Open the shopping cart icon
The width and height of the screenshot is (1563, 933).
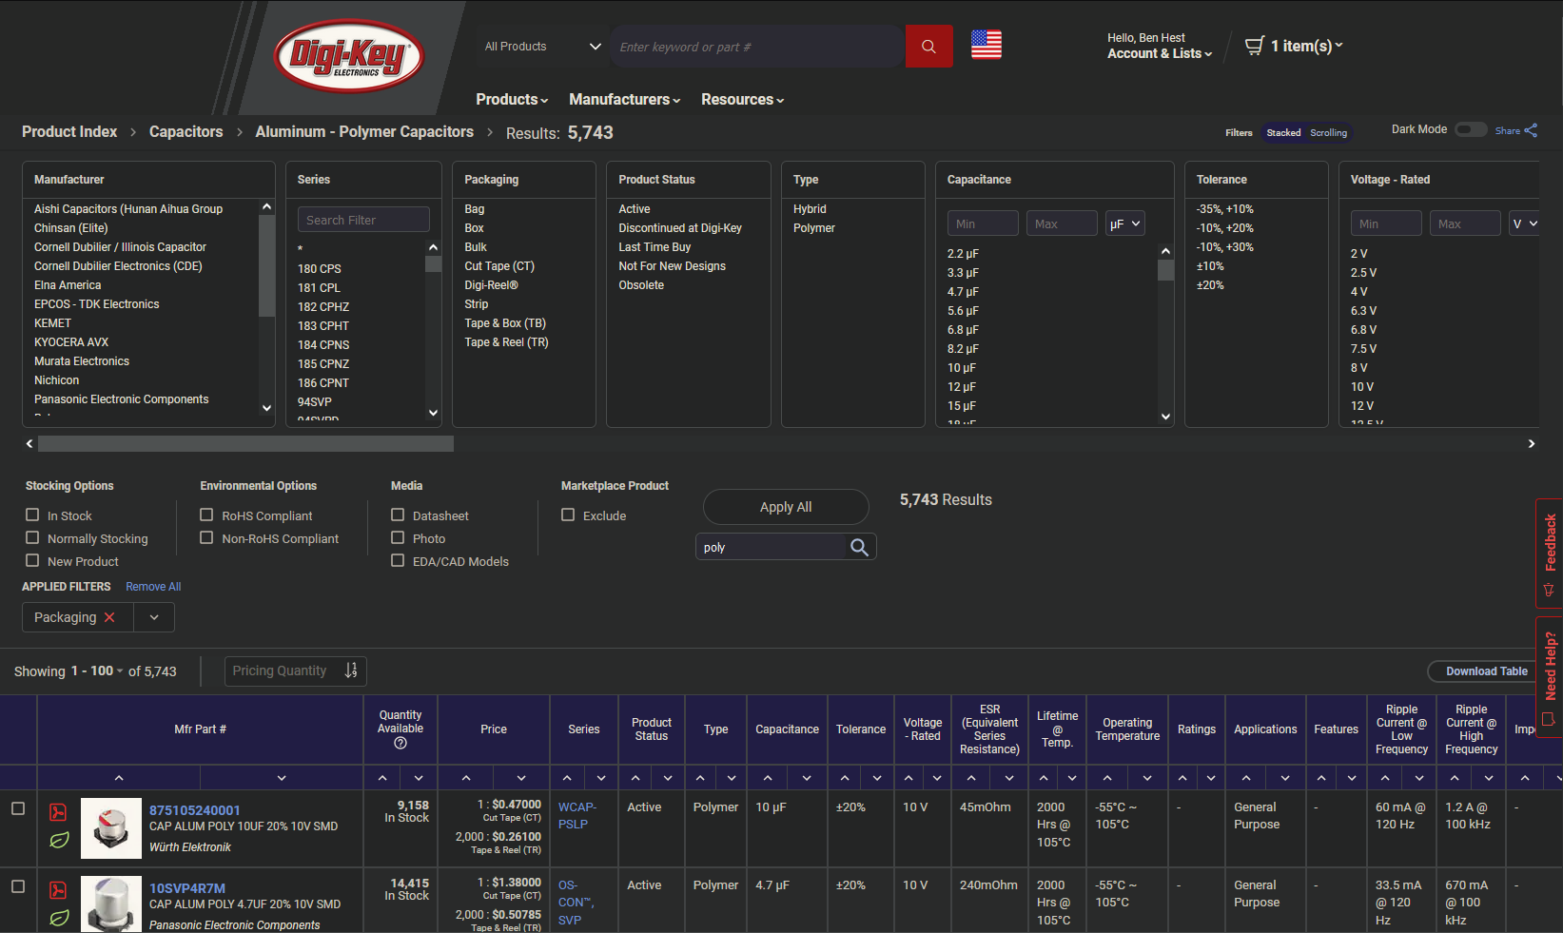coord(1255,45)
